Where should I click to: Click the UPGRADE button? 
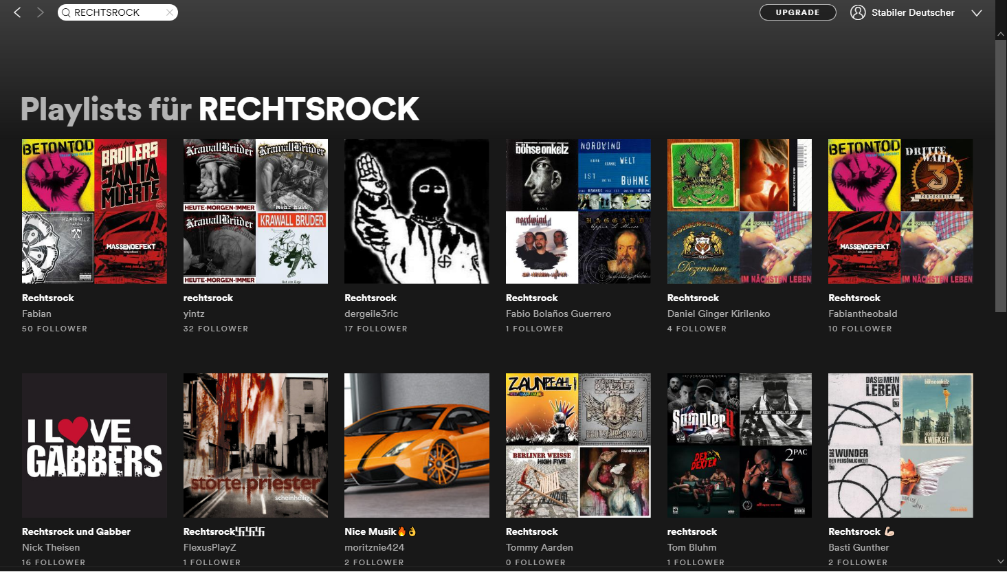797,12
